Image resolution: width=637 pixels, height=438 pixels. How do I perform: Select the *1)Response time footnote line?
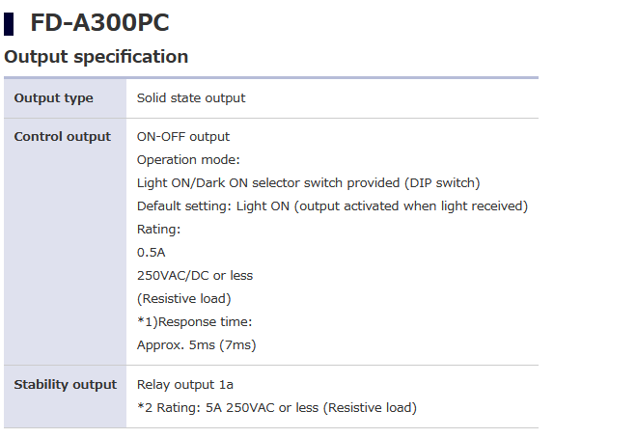(x=194, y=322)
